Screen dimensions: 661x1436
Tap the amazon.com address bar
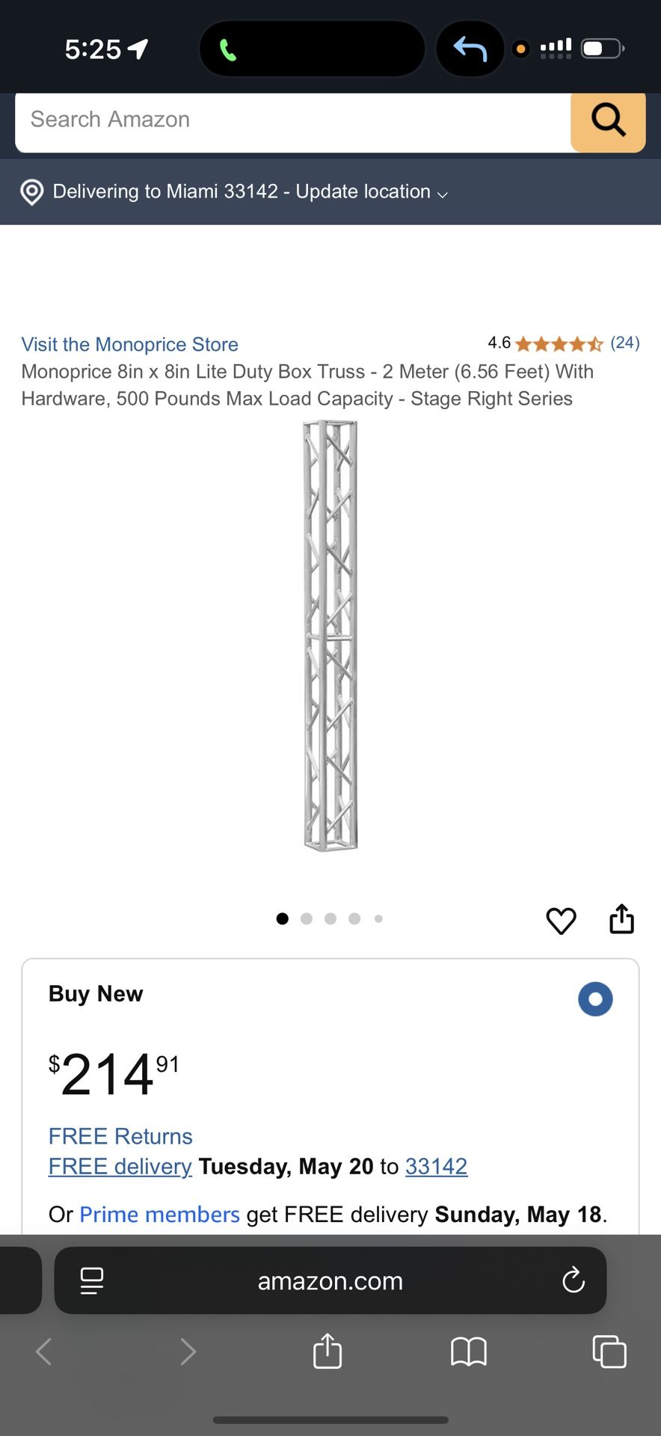point(330,1280)
